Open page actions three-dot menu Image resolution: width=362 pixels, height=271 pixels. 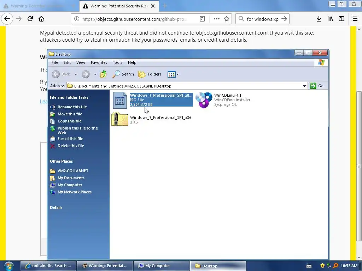(217, 19)
